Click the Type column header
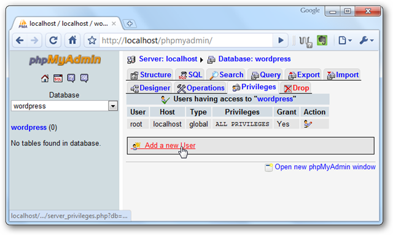 (198, 112)
